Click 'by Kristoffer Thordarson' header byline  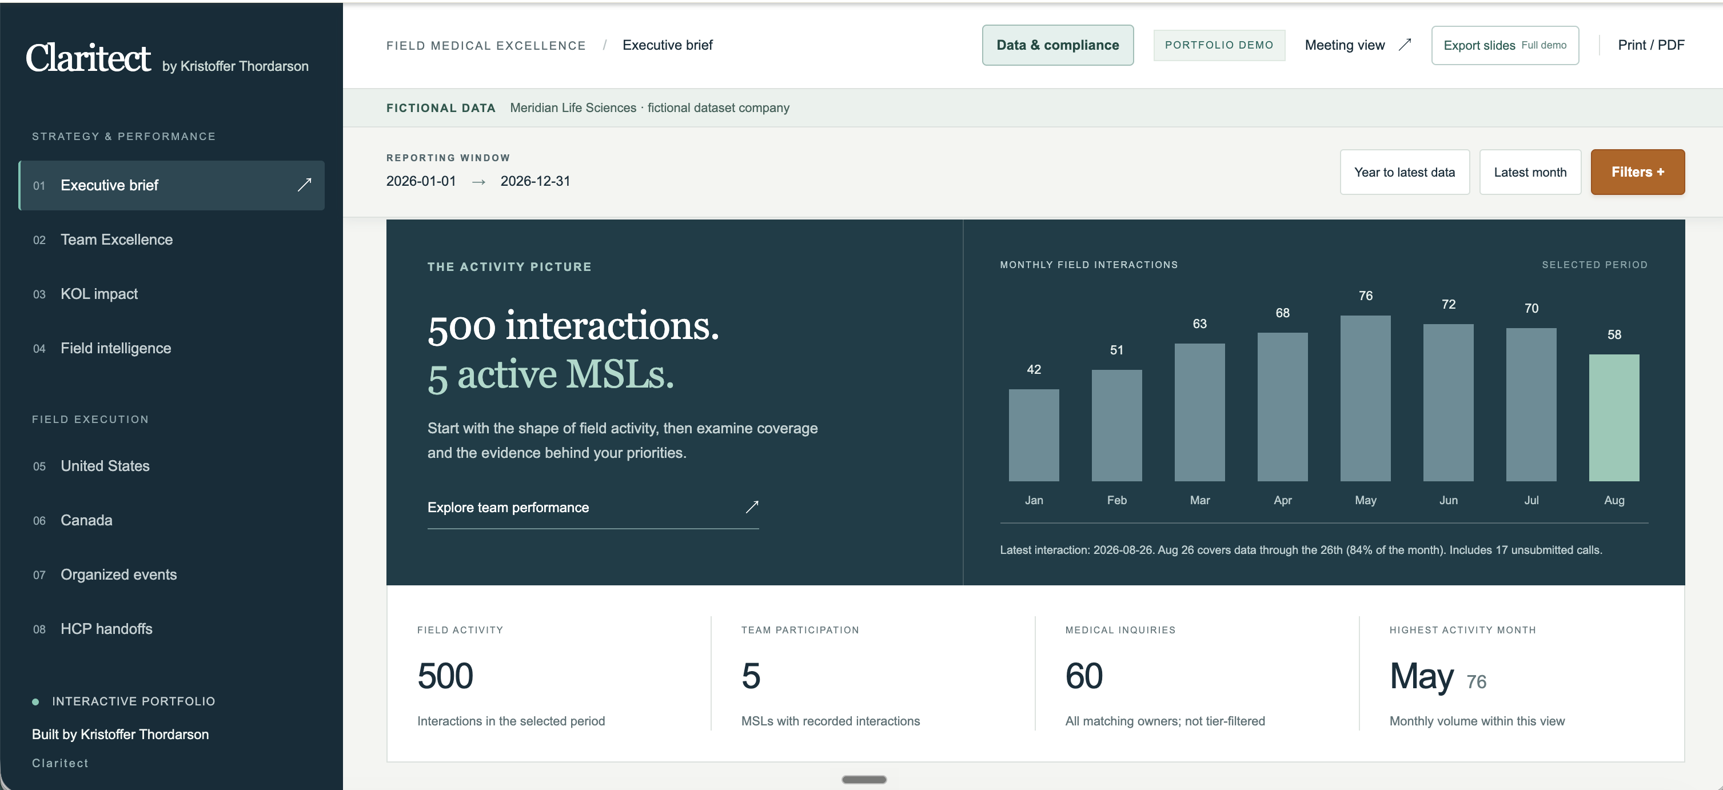pyautogui.click(x=236, y=66)
